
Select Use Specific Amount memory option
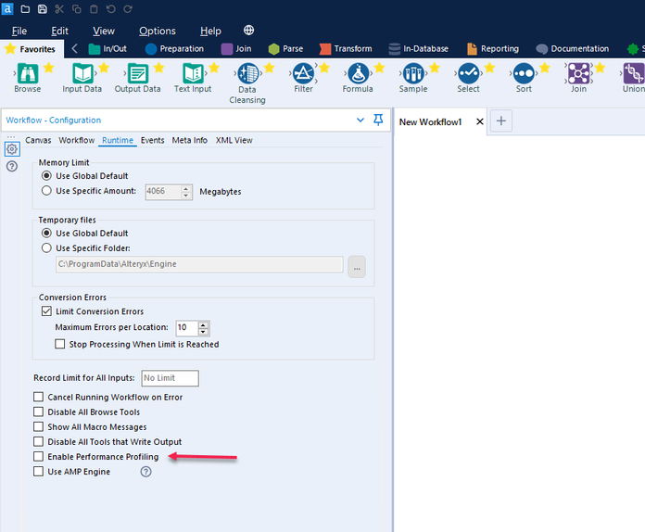[46, 191]
